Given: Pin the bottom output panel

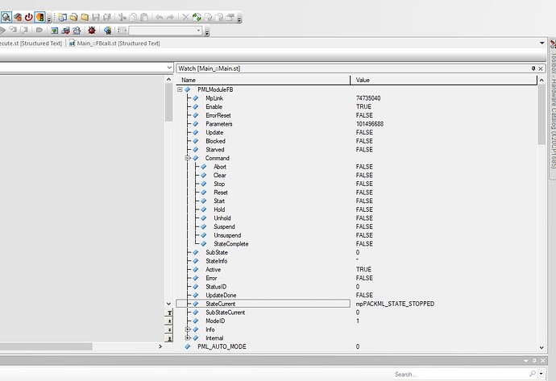Looking at the screenshot, I should (534, 361).
